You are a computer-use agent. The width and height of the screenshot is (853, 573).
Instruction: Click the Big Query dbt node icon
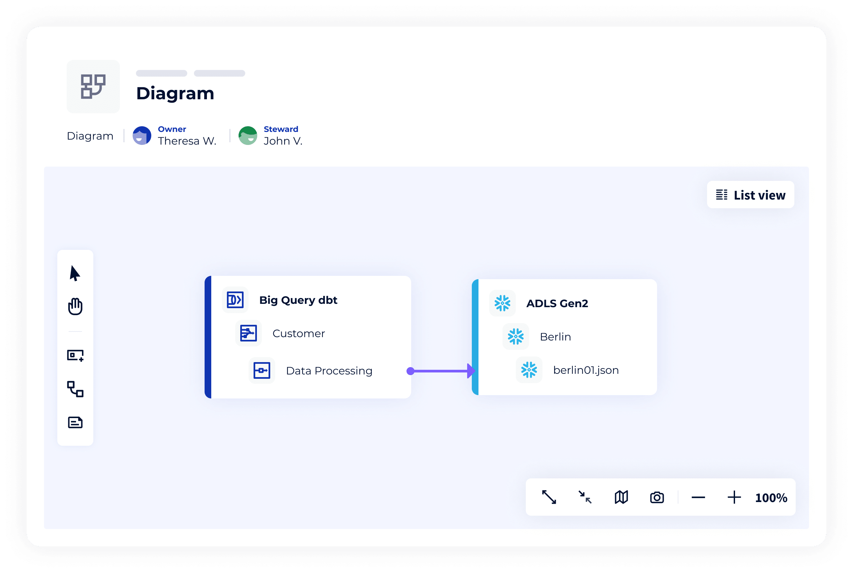coord(235,300)
